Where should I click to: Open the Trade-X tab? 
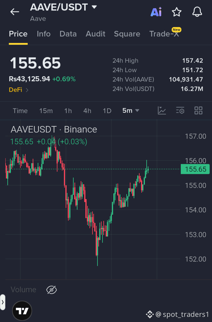point(164,34)
